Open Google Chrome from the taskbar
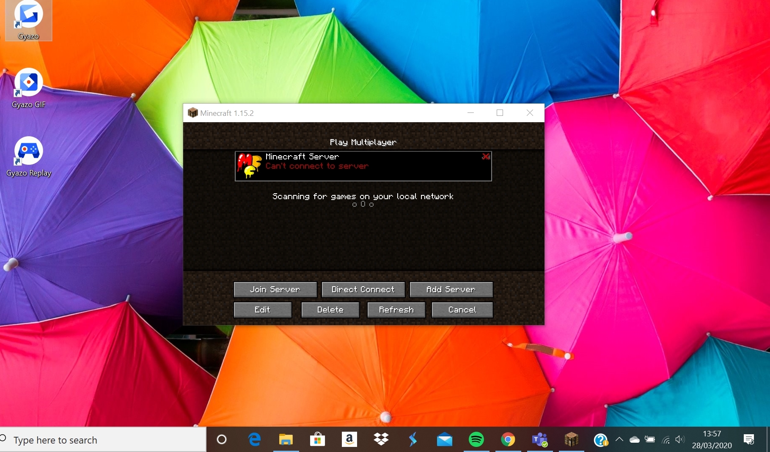The width and height of the screenshot is (770, 452). [508, 440]
